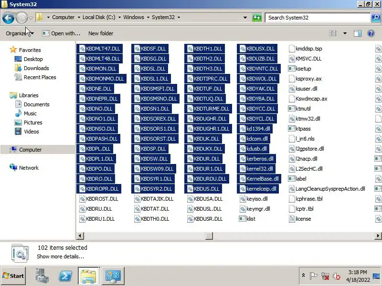
Task: Click the Start button
Action: tap(13, 276)
